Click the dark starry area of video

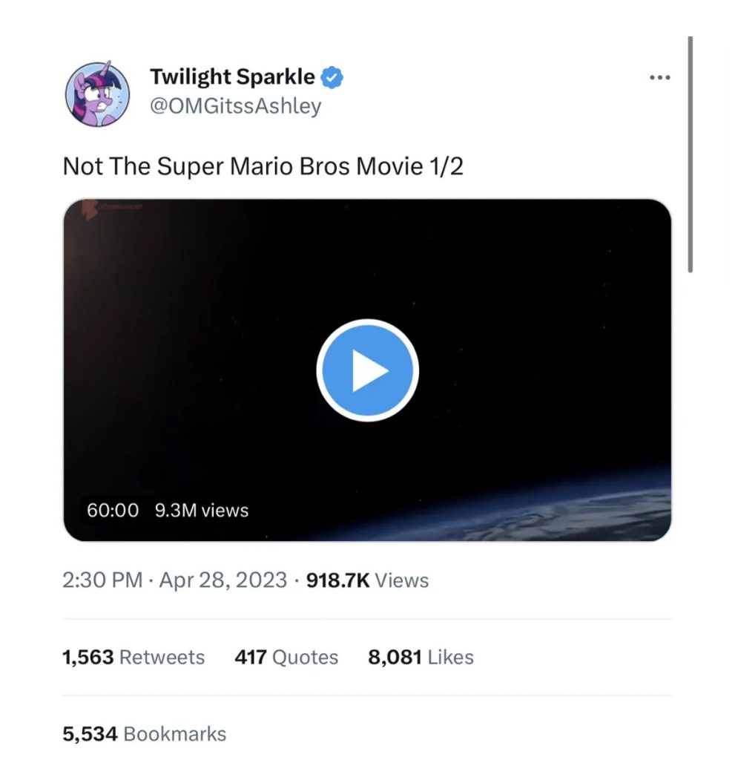(519, 282)
